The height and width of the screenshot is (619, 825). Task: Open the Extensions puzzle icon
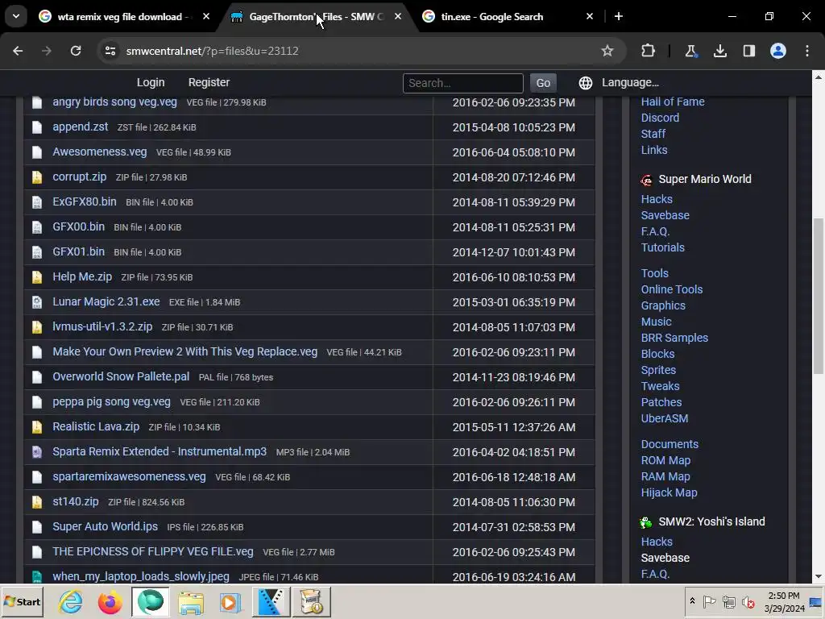point(649,51)
